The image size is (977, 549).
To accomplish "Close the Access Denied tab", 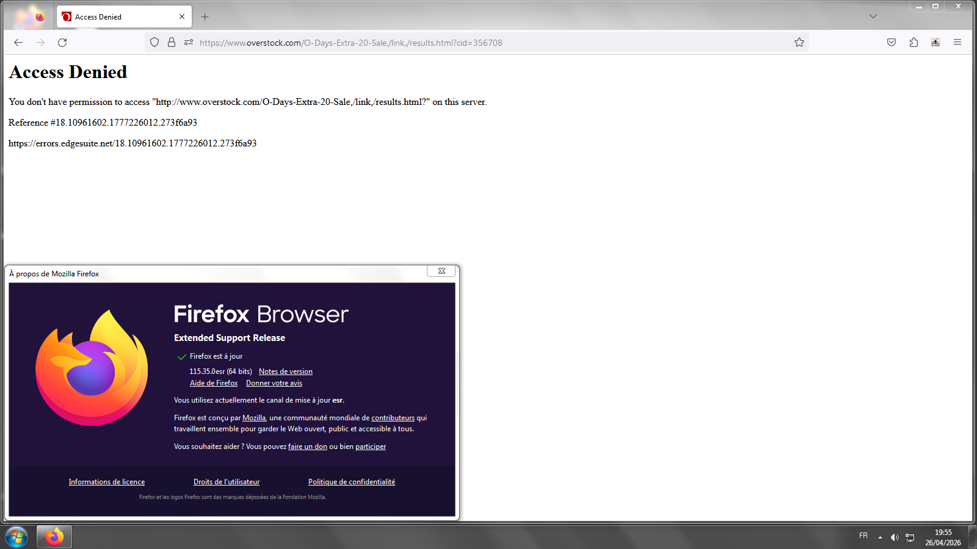I will (x=182, y=17).
